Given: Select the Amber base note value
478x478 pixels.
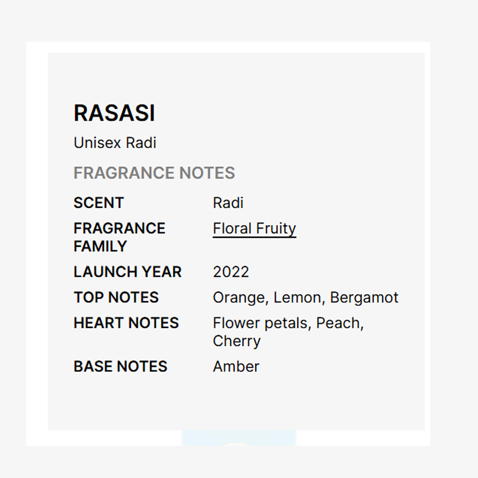Looking at the screenshot, I should (236, 366).
